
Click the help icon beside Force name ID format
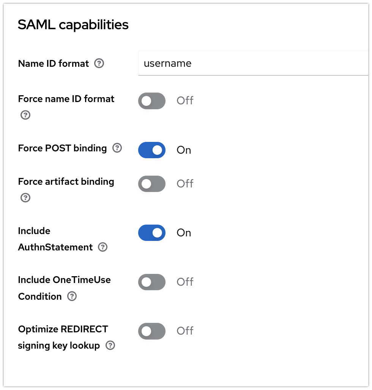pyautogui.click(x=25, y=115)
